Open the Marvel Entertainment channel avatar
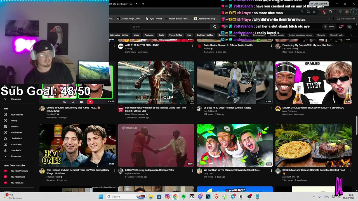The width and height of the screenshot is (358, 201). point(121,109)
